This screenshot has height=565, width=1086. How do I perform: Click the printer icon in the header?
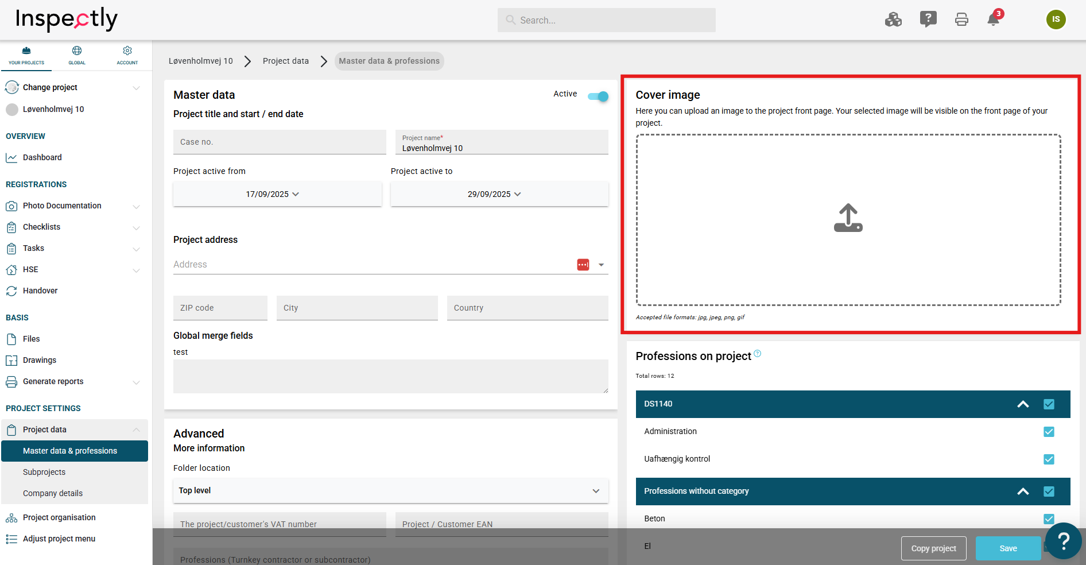click(961, 20)
